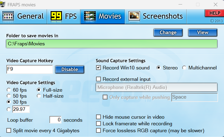Click the Movies filmstrip icon

click(x=90, y=16)
